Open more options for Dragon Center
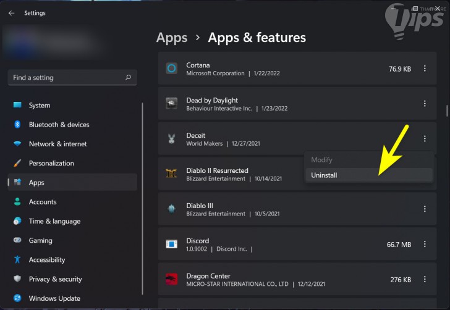The image size is (450, 310). (425, 280)
